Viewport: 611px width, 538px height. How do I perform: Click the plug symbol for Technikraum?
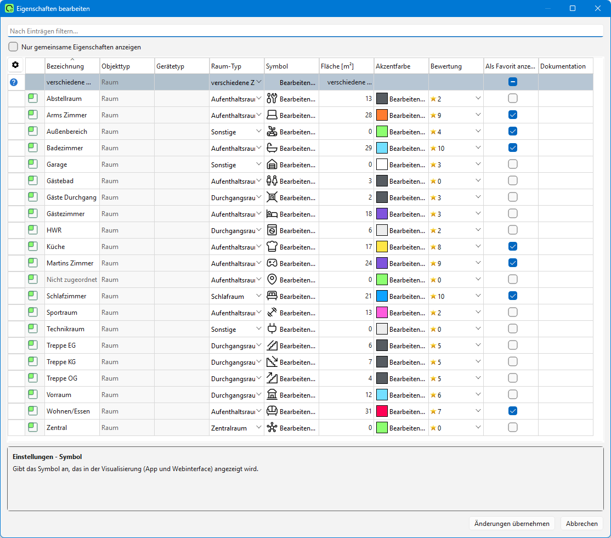(x=271, y=329)
